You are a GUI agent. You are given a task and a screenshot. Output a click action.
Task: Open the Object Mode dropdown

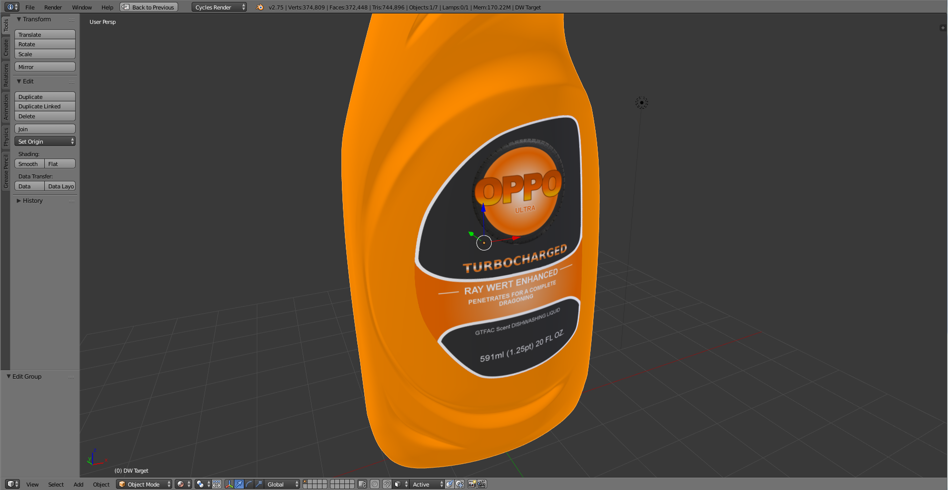click(x=144, y=484)
